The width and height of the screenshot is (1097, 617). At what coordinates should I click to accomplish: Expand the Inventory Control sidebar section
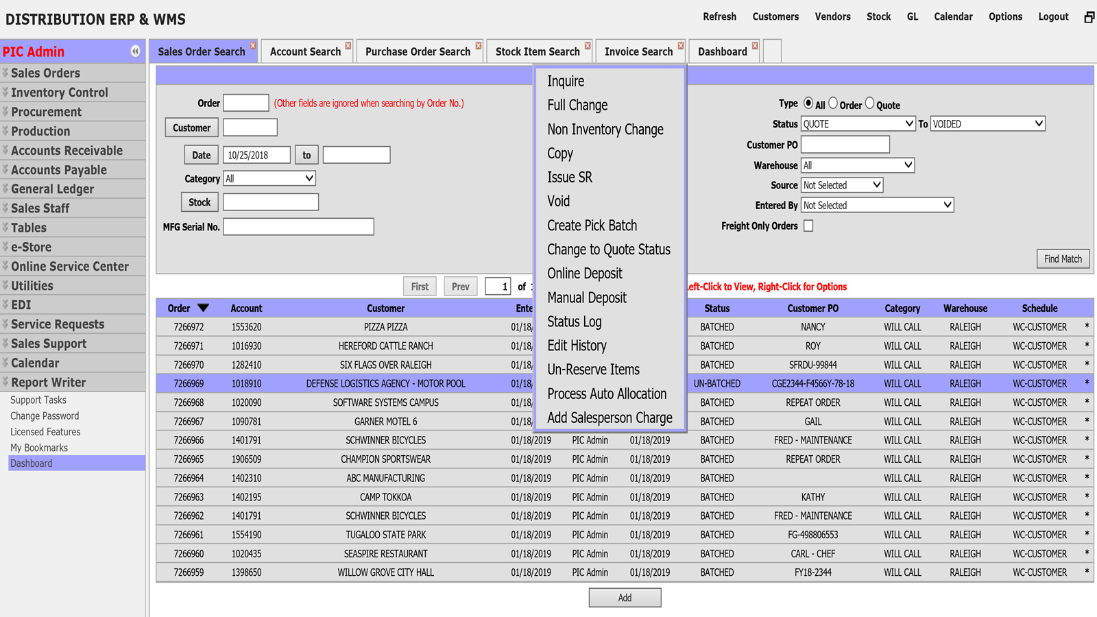click(x=73, y=93)
